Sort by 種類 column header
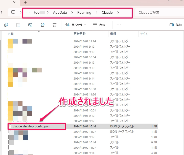 tap(113, 34)
